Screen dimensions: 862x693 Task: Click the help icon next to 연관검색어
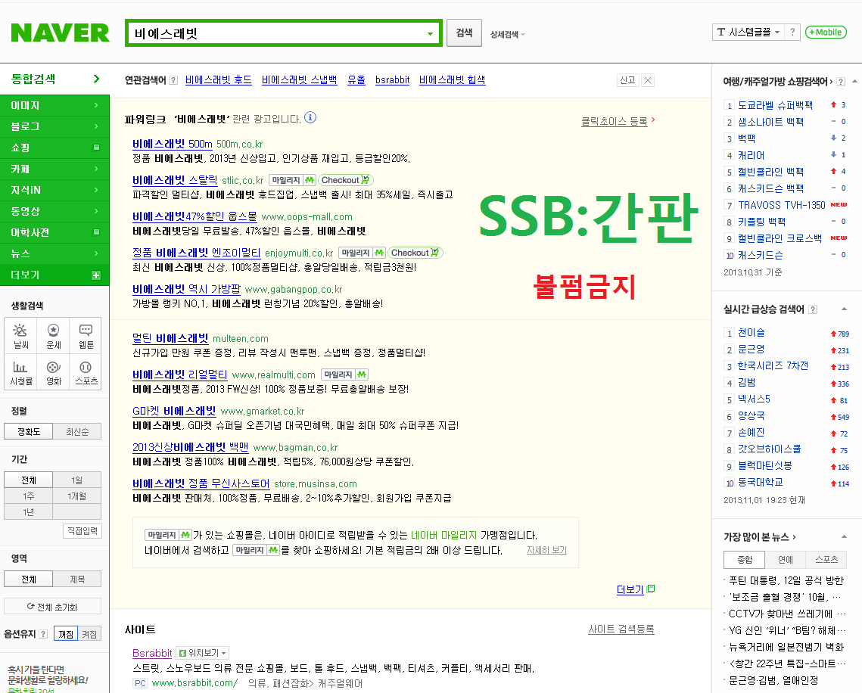click(174, 80)
